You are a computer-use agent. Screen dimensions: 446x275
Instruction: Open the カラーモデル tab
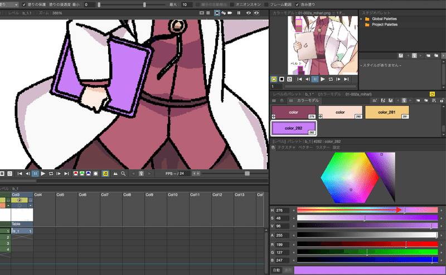tap(308, 101)
